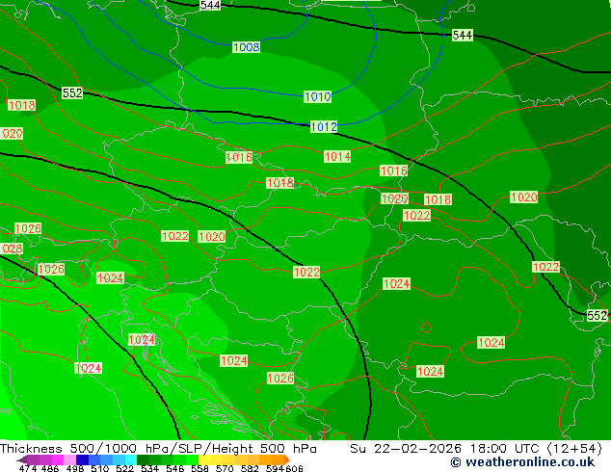611x472 pixels.
Task: Click the bright green swatch left of 558
Action: point(193,459)
